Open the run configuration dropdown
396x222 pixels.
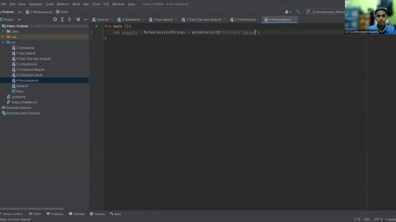point(325,12)
